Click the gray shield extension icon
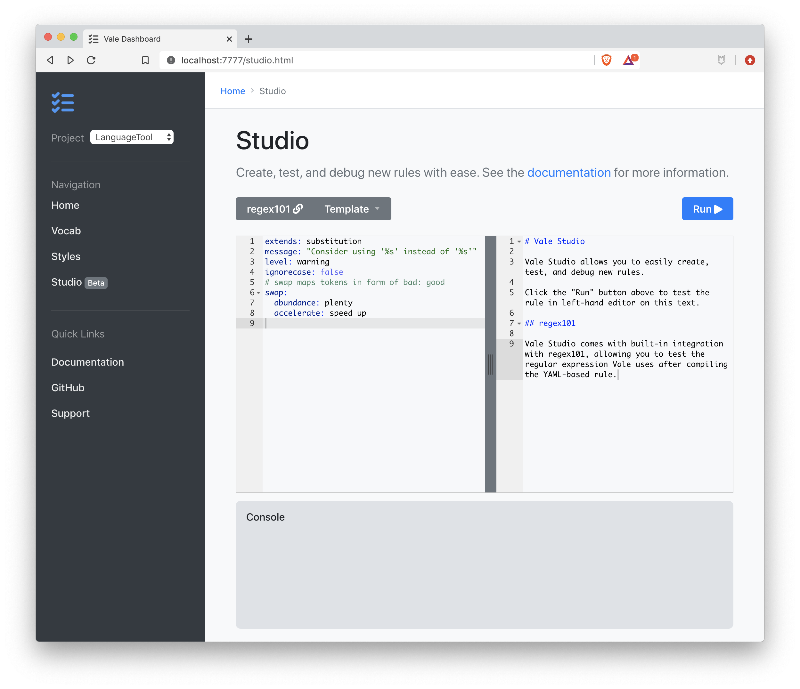The image size is (800, 689). (x=721, y=60)
